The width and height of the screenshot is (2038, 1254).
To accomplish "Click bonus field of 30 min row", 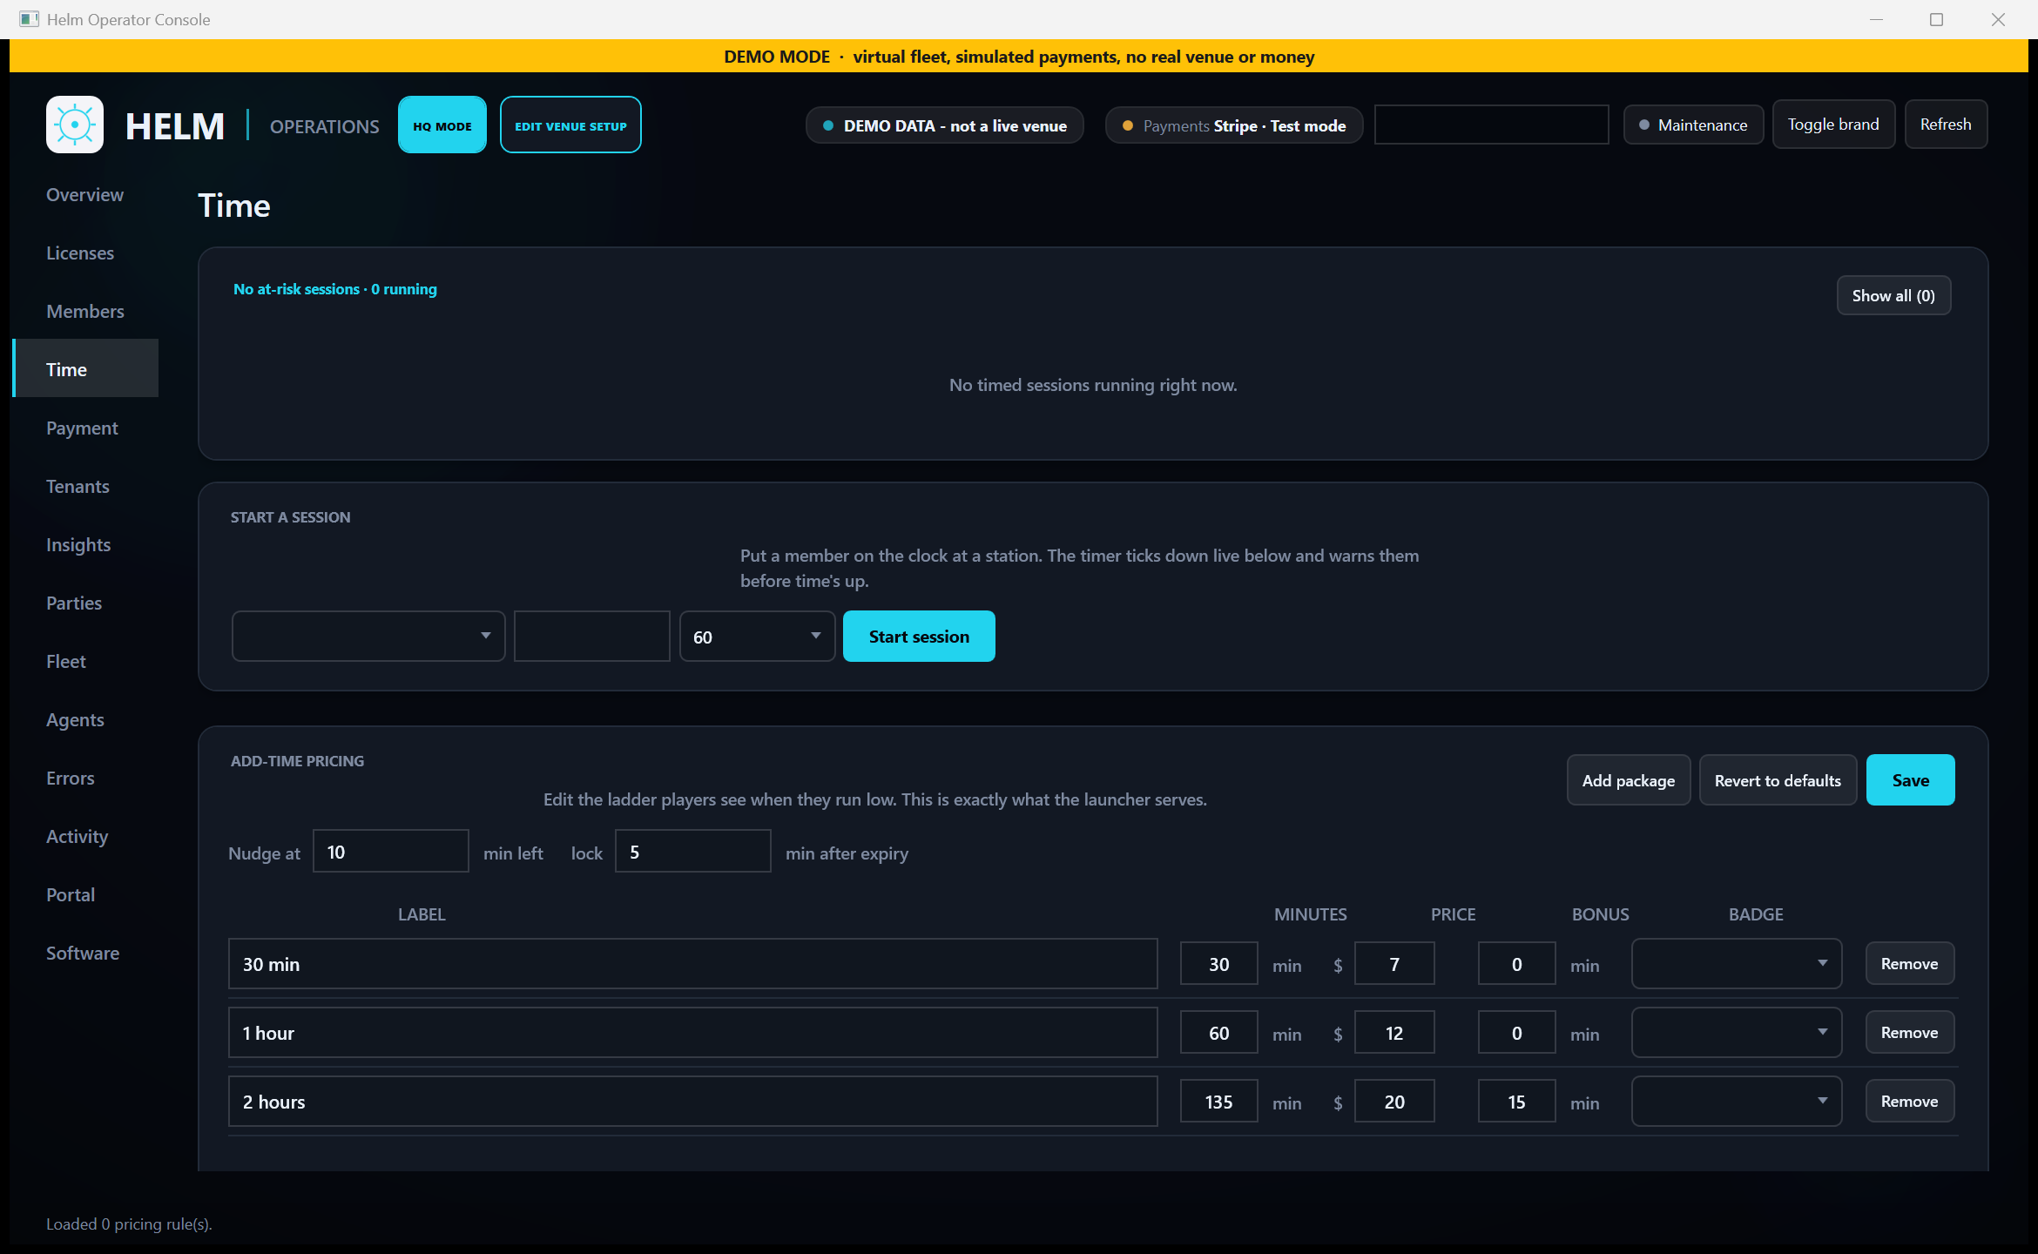I will (1516, 963).
